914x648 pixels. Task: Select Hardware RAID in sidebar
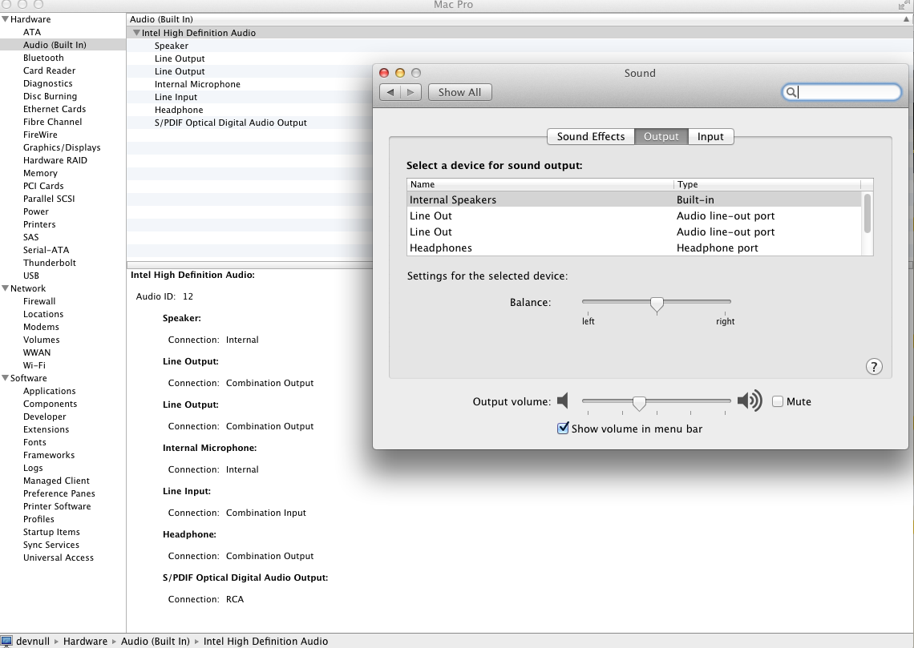click(x=55, y=160)
